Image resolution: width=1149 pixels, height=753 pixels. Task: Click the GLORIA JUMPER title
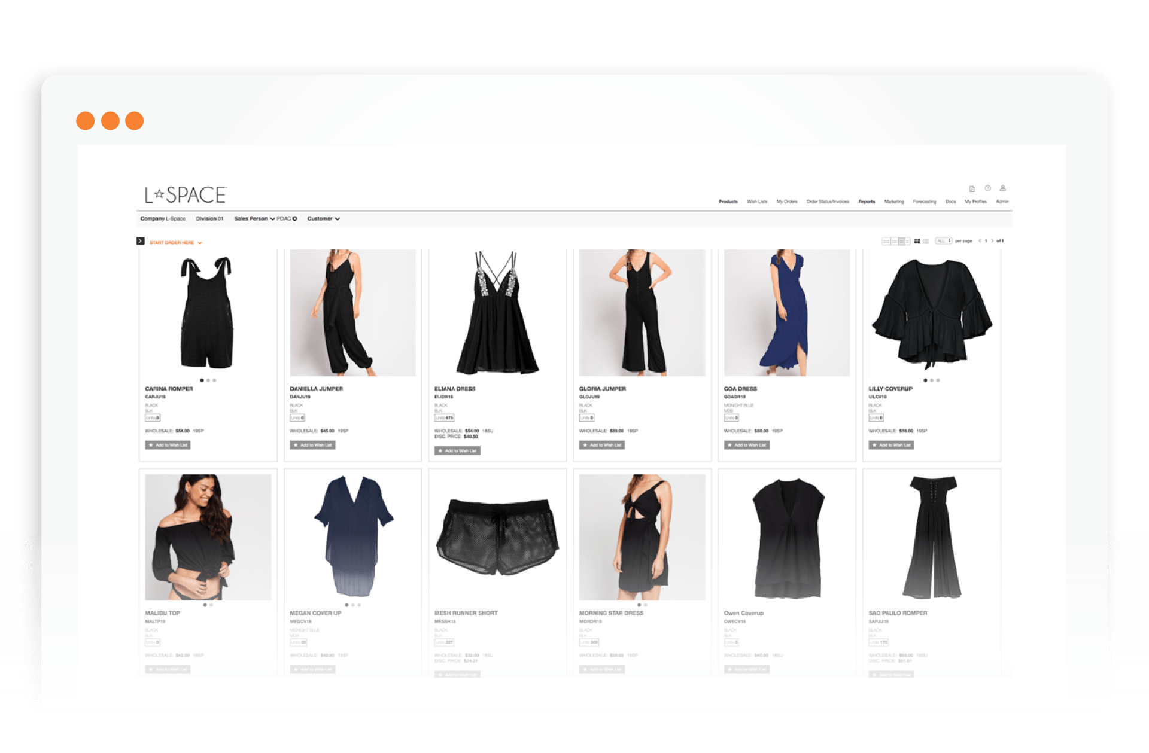pos(603,389)
